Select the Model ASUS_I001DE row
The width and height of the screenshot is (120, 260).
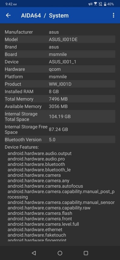pyautogui.click(x=60, y=39)
